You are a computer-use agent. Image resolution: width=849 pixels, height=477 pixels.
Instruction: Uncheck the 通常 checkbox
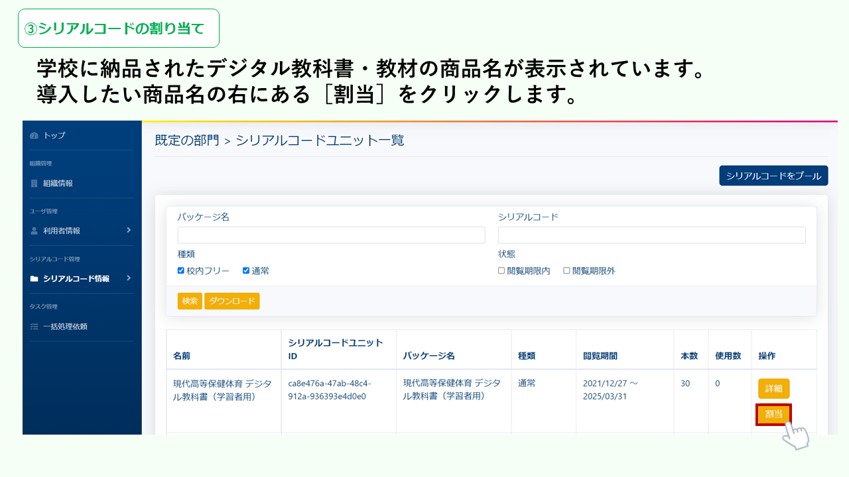(x=246, y=271)
